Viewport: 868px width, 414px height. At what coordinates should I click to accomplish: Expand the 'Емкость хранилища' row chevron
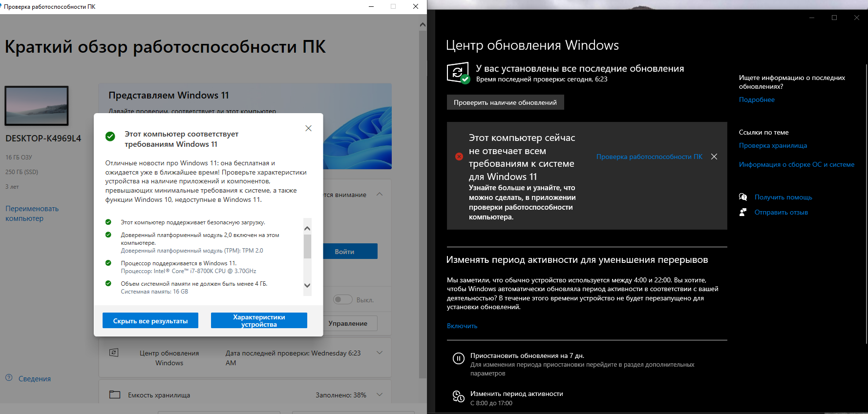click(380, 394)
